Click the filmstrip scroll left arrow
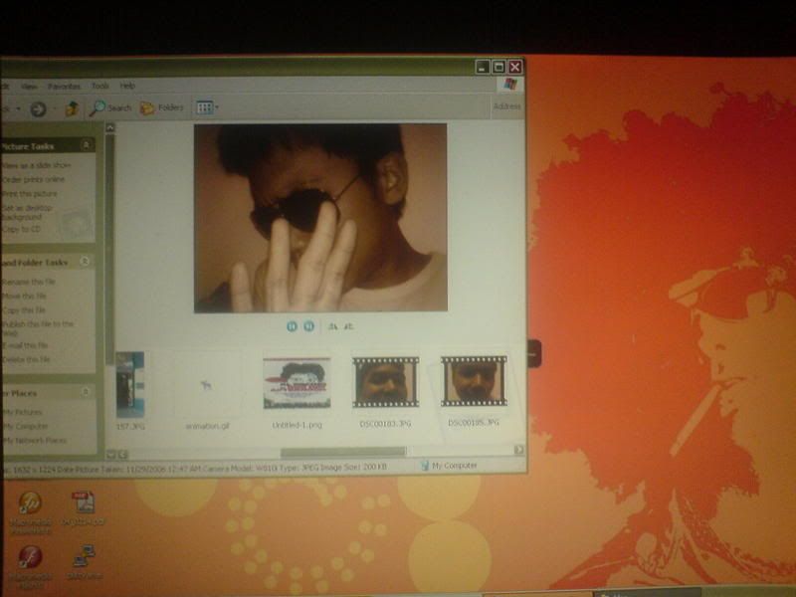The width and height of the screenshot is (796, 597). click(122, 455)
